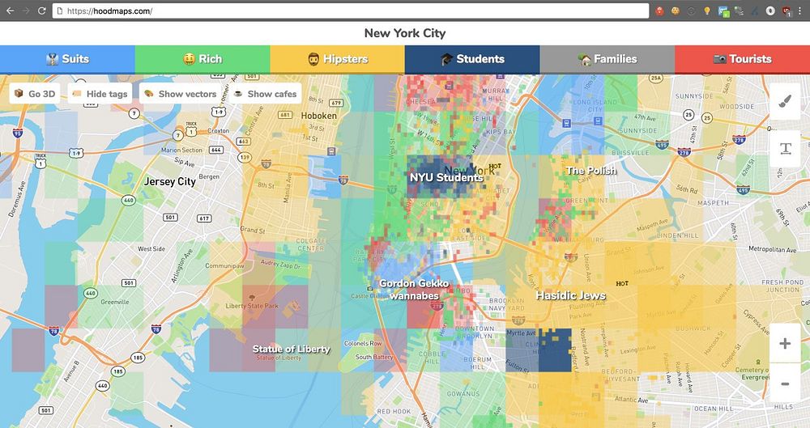Click the Hoboken map label

point(318,116)
